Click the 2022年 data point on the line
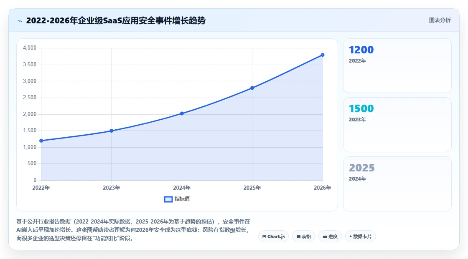 (x=41, y=141)
